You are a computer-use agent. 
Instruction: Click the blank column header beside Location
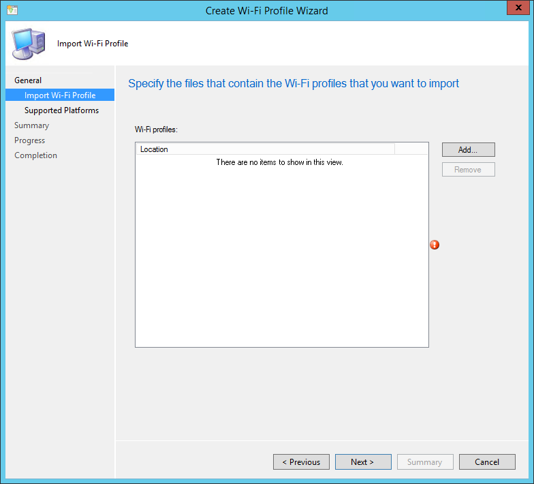(411, 149)
